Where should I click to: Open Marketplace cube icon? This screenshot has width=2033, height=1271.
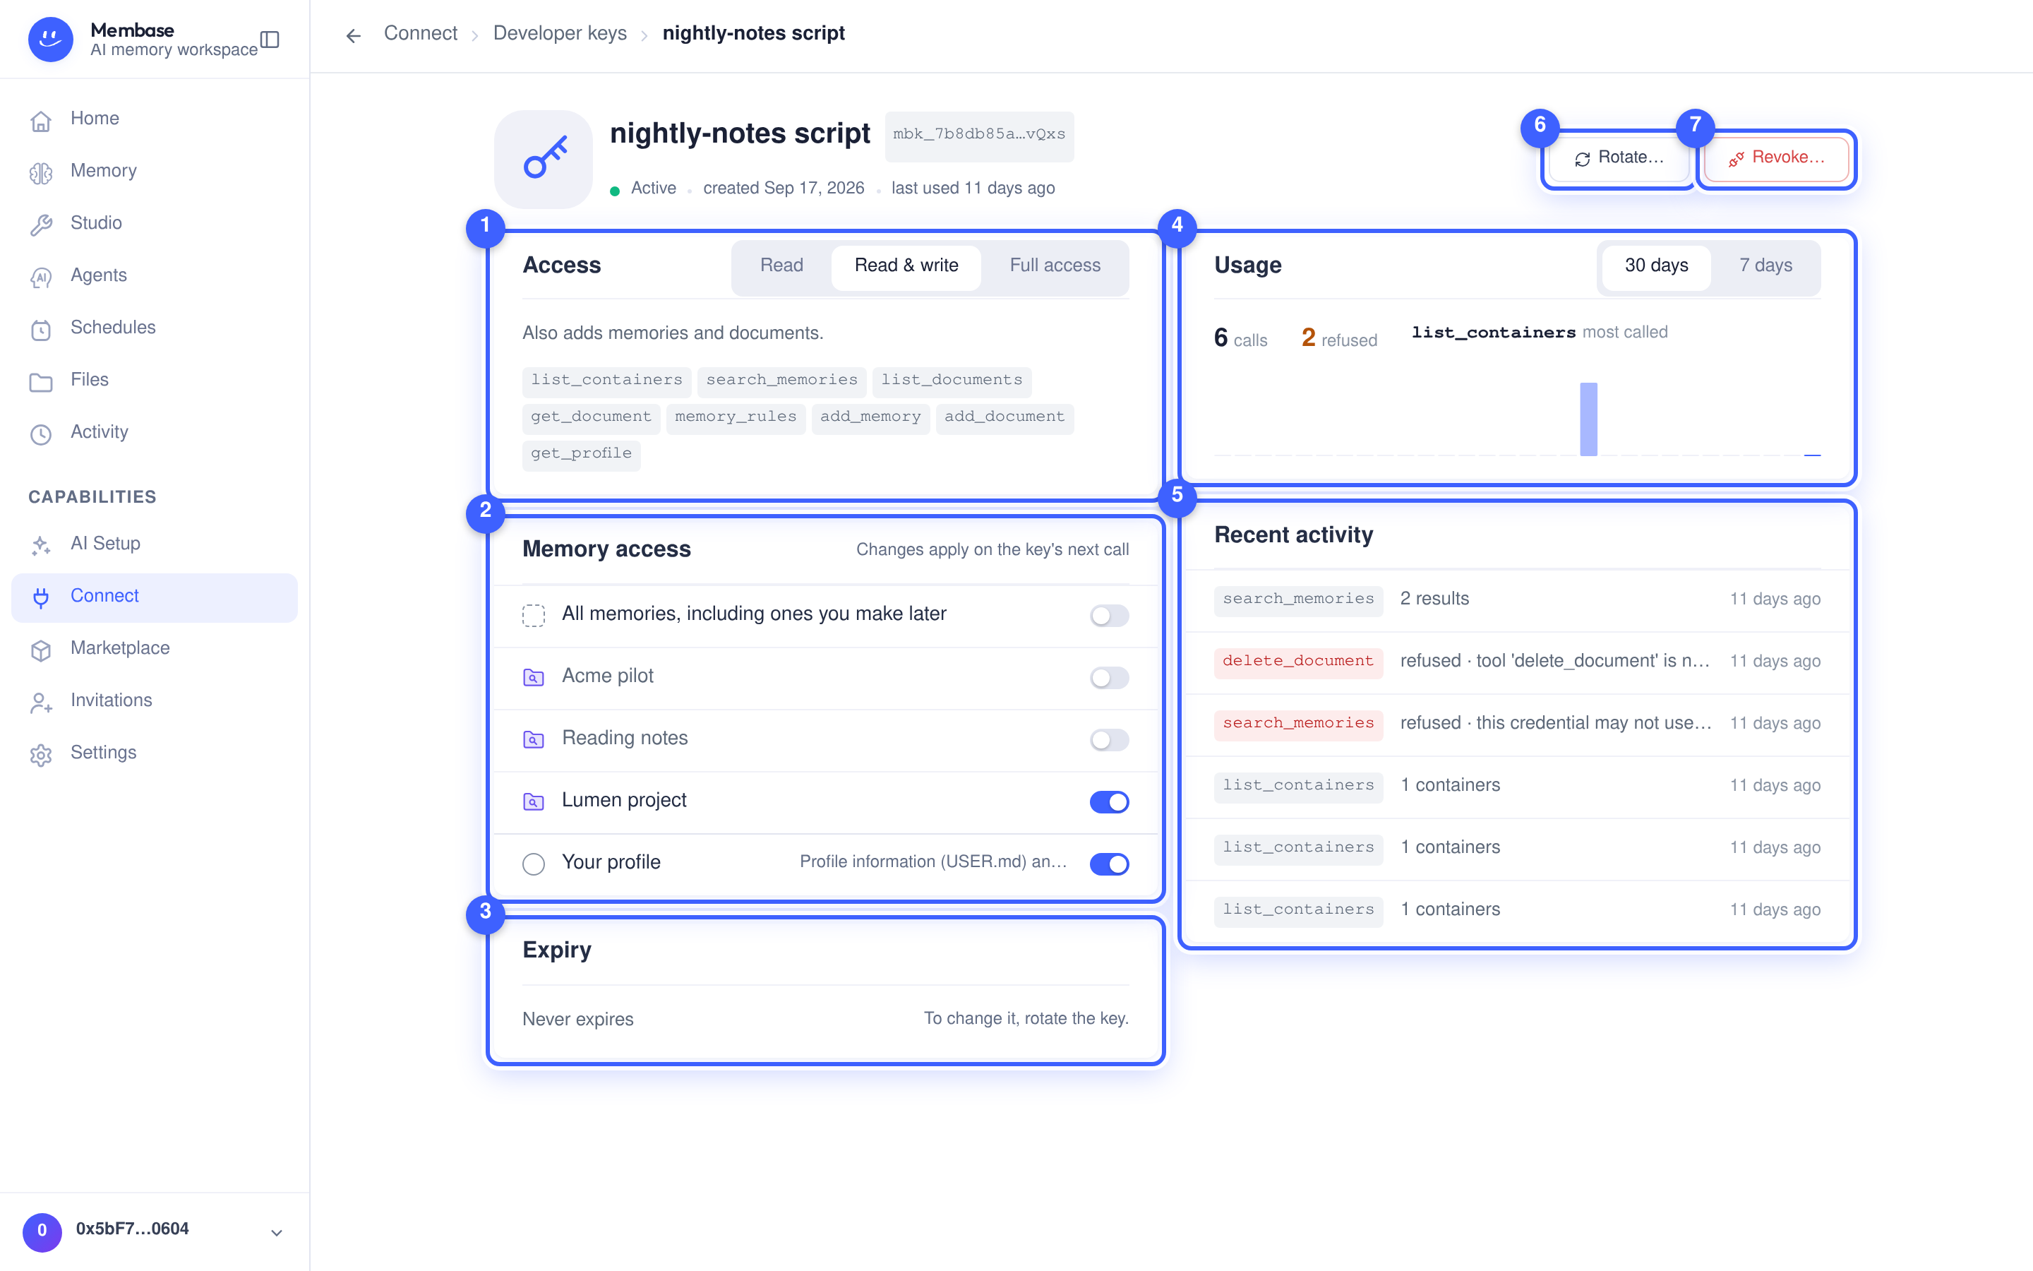[41, 649]
